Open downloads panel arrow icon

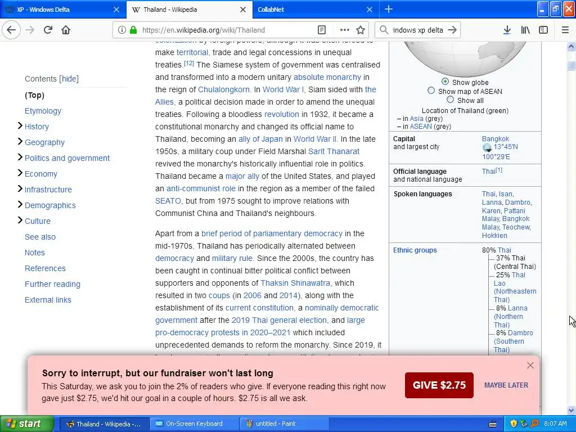coord(507,30)
